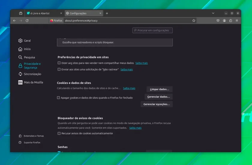Open Extensões e Temas link
This screenshot has width=252, height=165.
(x=31, y=136)
